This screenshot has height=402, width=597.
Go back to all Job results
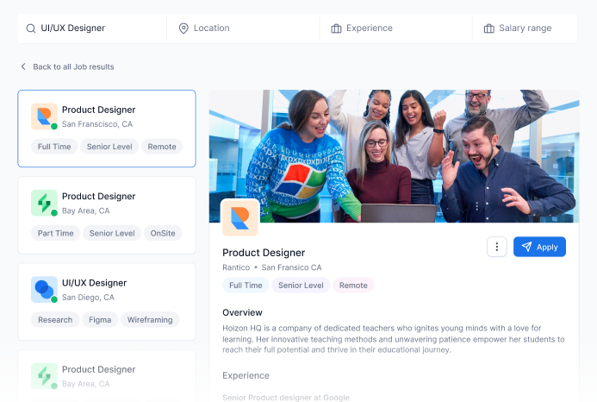coord(67,66)
